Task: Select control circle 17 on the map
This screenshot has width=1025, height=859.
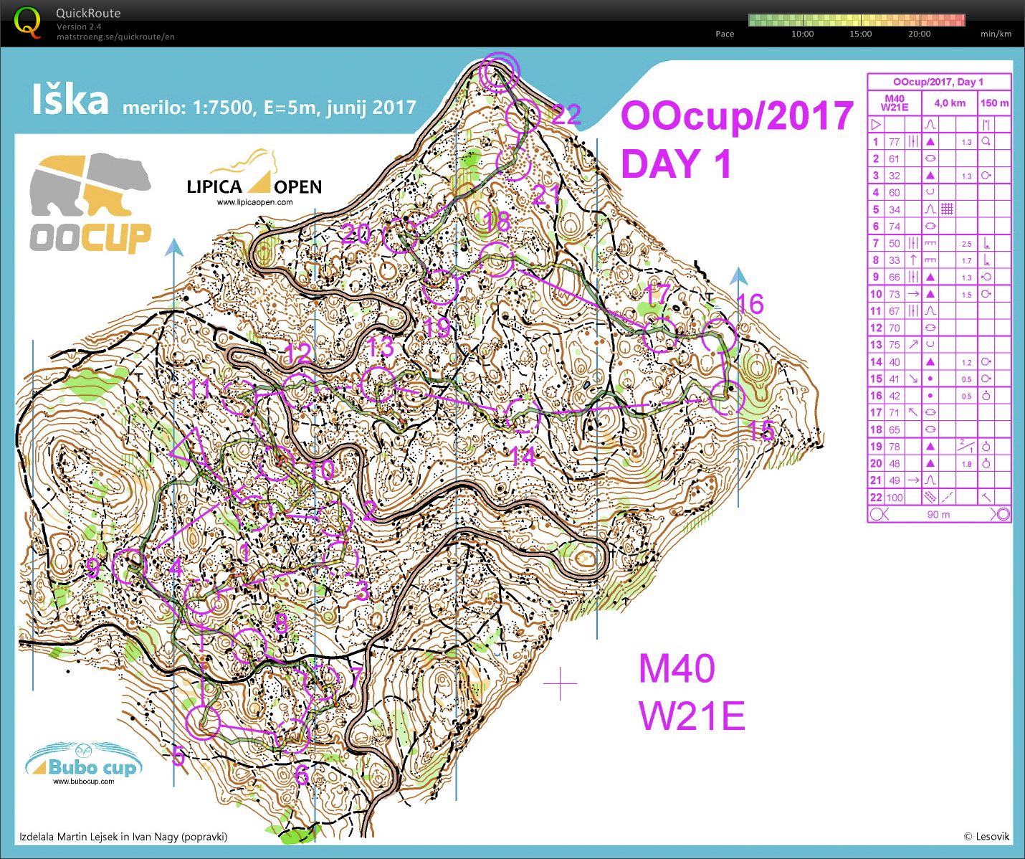Action: (659, 336)
